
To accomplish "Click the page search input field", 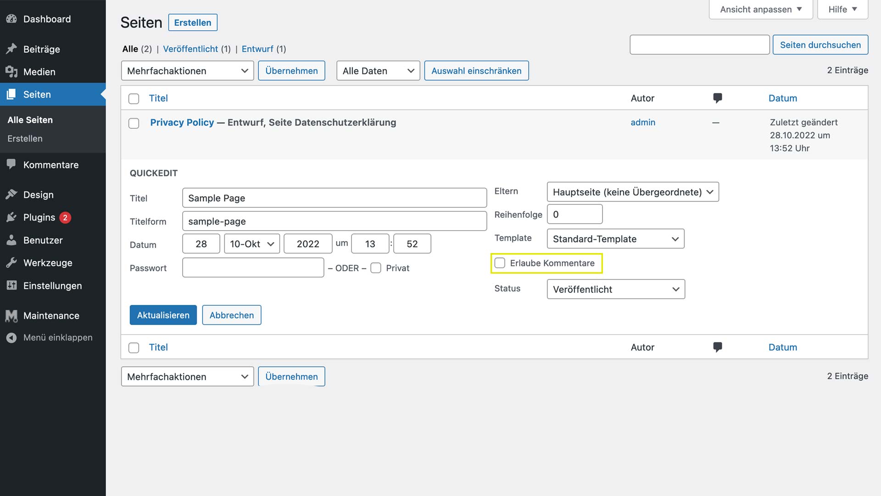I will click(x=699, y=44).
